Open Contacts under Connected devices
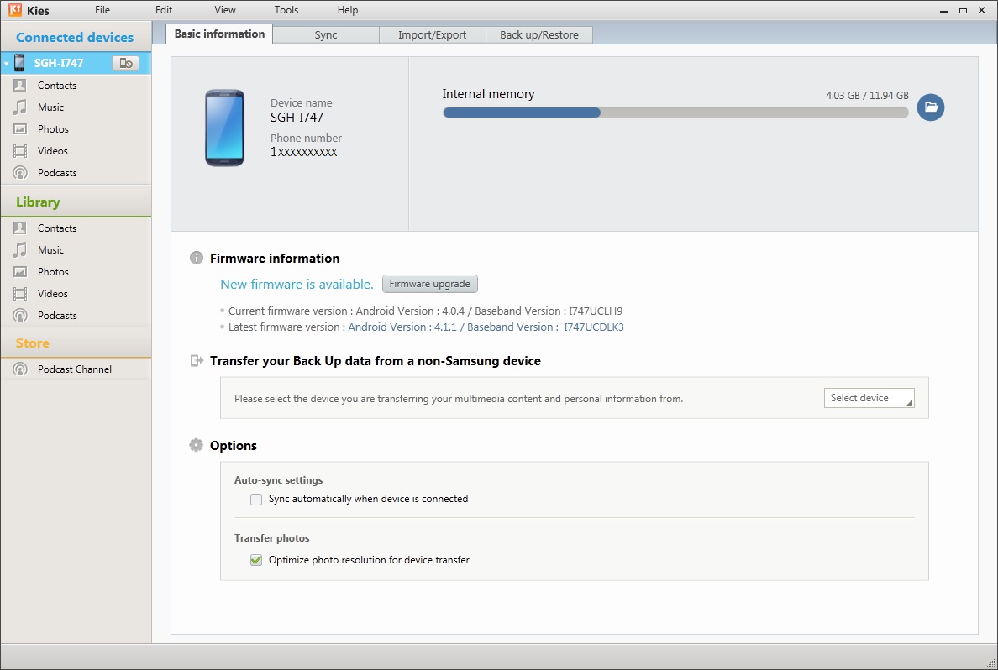This screenshot has height=670, width=998. point(56,86)
